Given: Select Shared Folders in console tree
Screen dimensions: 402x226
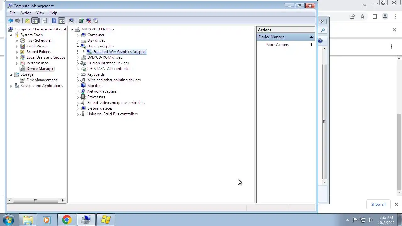Looking at the screenshot, I should tap(39, 52).
